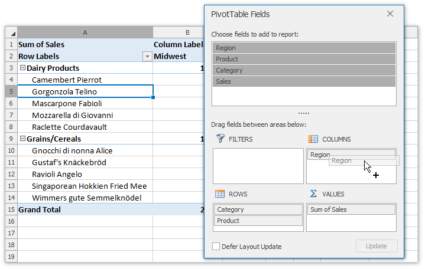Image resolution: width=425 pixels, height=269 pixels.
Task: Select the Category field in the list
Action: pyautogui.click(x=304, y=70)
